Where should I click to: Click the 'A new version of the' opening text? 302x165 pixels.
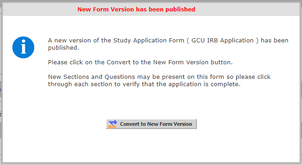coord(80,40)
